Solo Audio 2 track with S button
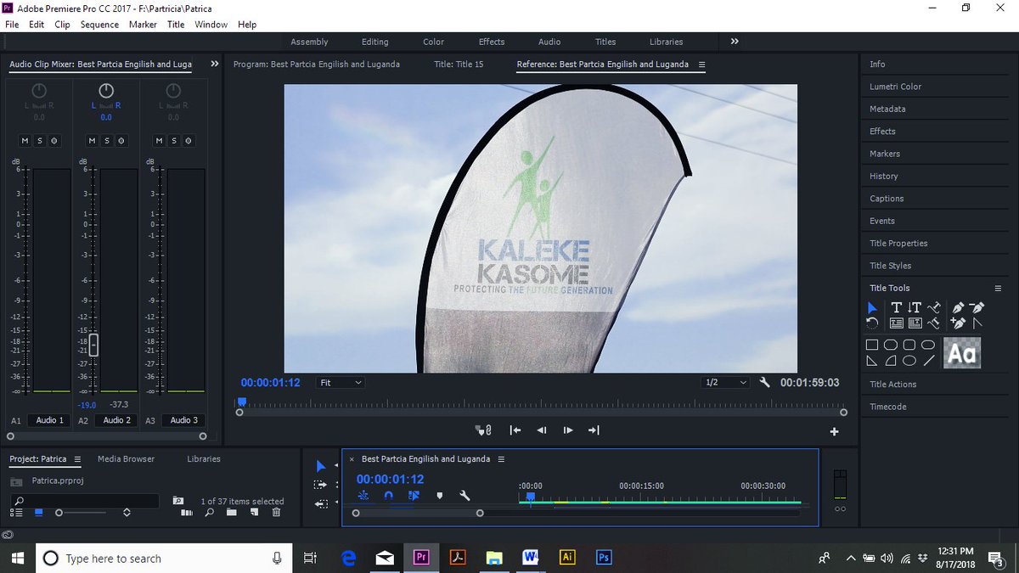 [x=107, y=140]
